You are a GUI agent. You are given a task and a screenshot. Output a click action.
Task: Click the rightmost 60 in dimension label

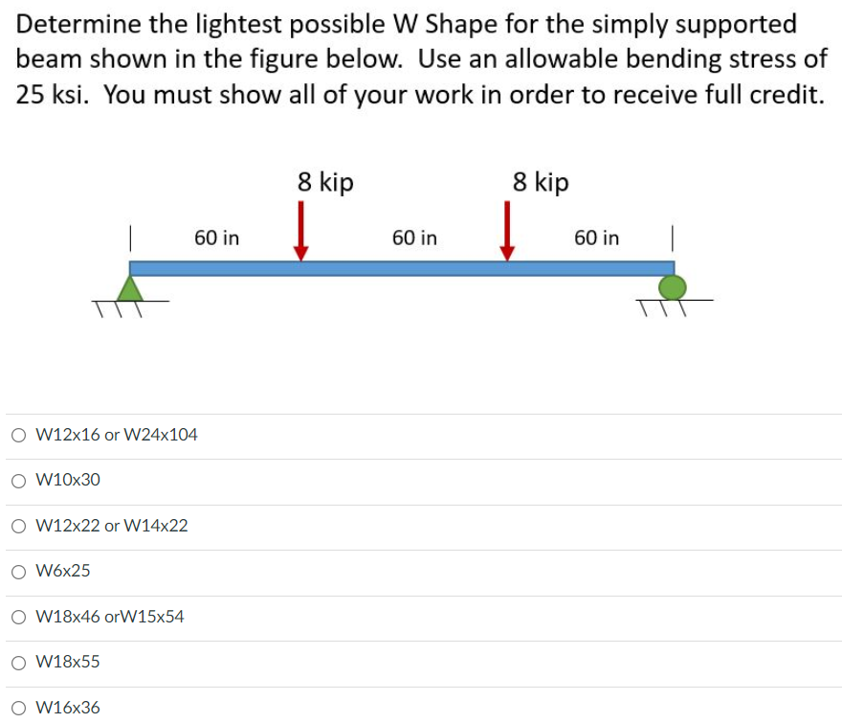coord(597,237)
